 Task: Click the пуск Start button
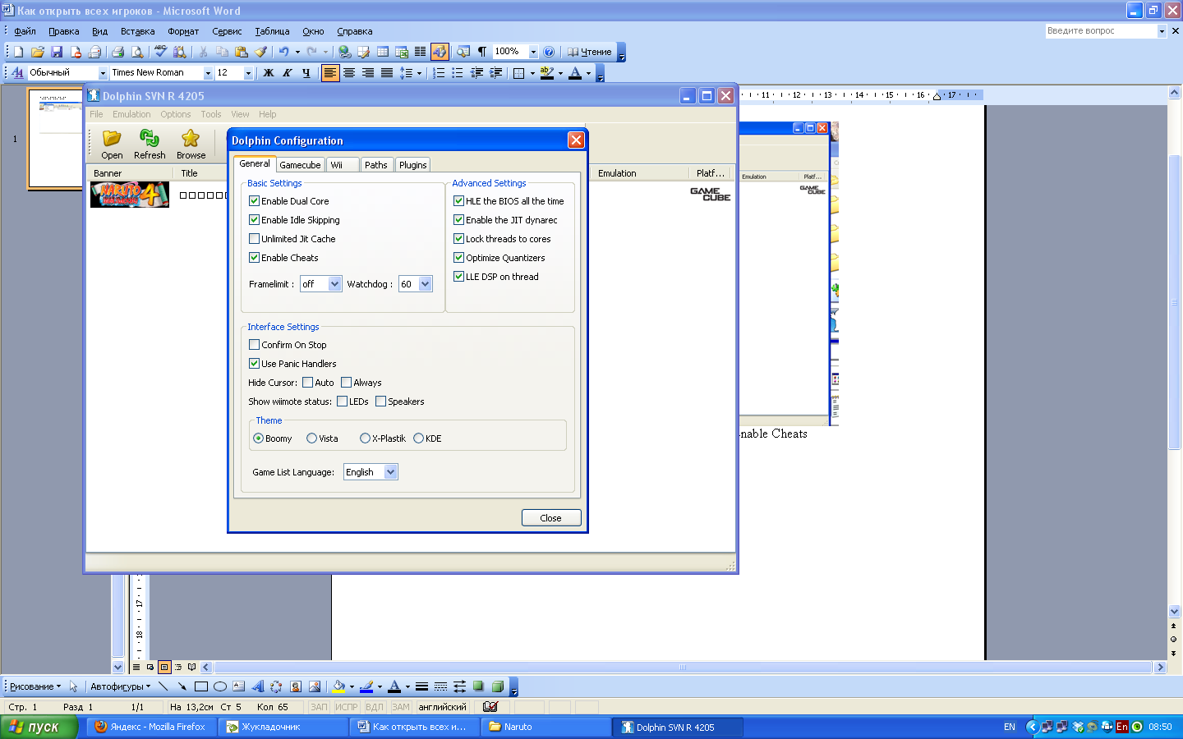point(38,727)
